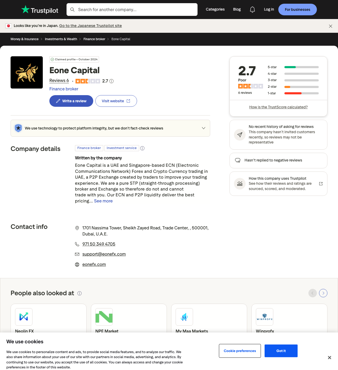This screenshot has height=370, width=338.
Task: Go to next carousel of companies
Action: point(323,293)
